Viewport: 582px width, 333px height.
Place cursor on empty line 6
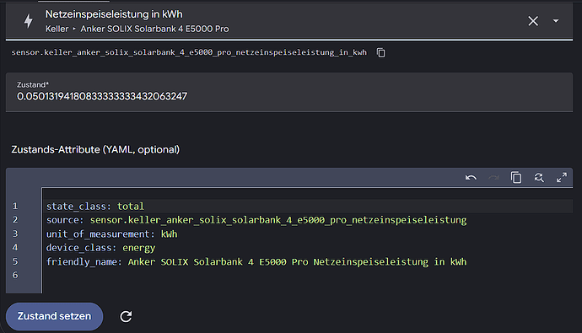pyautogui.click(x=307, y=275)
